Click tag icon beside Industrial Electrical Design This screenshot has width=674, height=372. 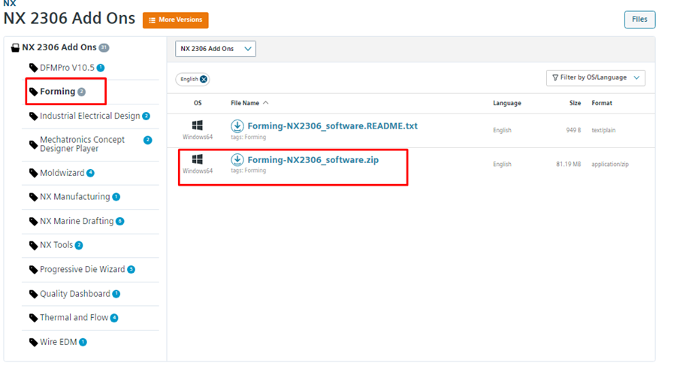click(x=34, y=116)
